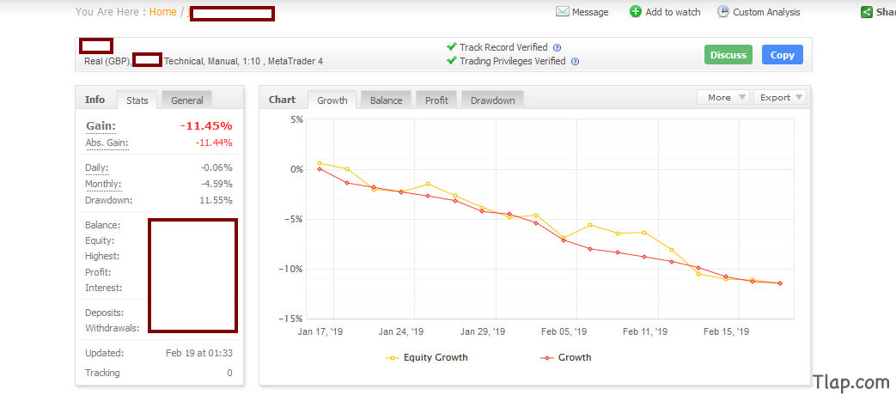Click the Updated Feb 19 at 01:33 value
This screenshot has height=401, width=896.
(198, 353)
